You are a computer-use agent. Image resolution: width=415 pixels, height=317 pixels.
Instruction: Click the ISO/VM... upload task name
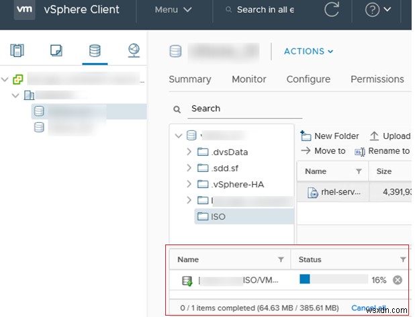coord(261,280)
